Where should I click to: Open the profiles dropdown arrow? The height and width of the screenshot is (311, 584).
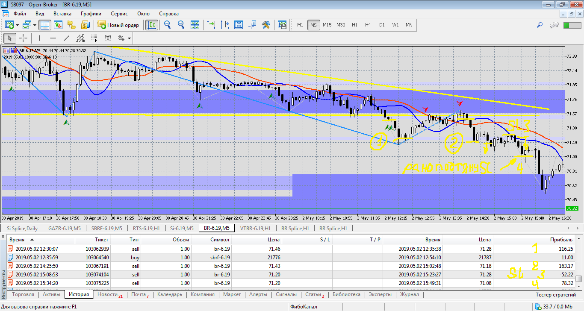point(35,25)
